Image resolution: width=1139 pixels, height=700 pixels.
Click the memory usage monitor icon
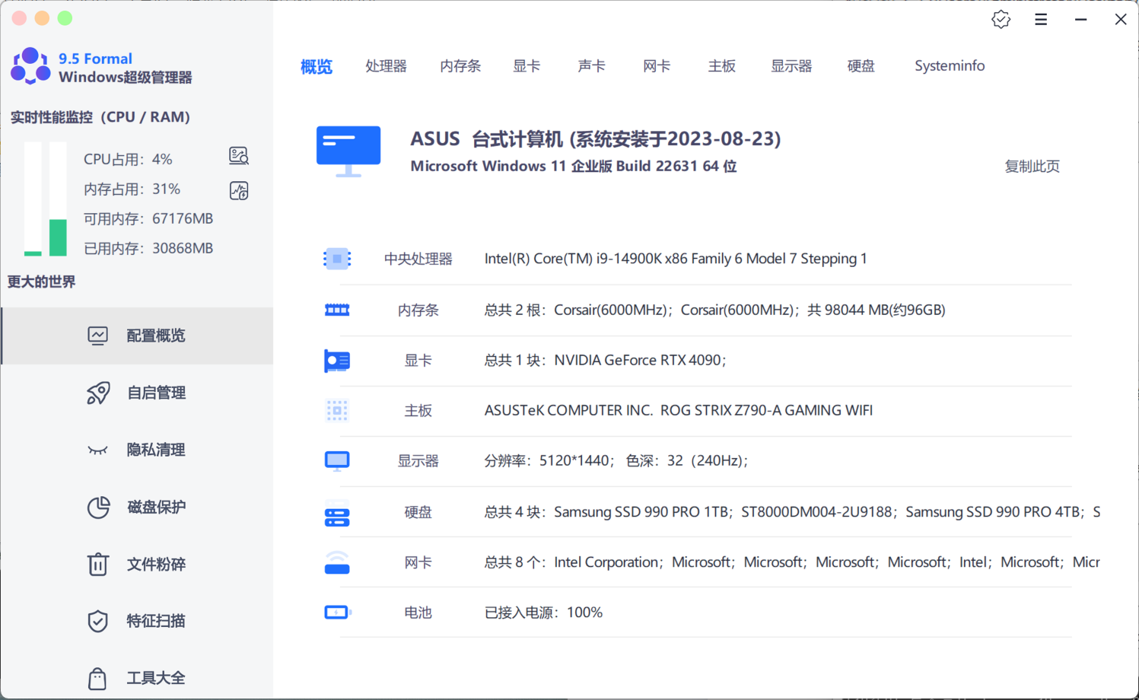[239, 190]
